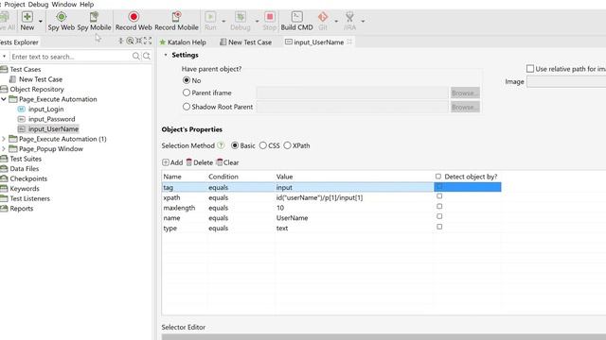Screen dimensions: 606x340
Task: Open the Debug menu
Action: point(38,4)
